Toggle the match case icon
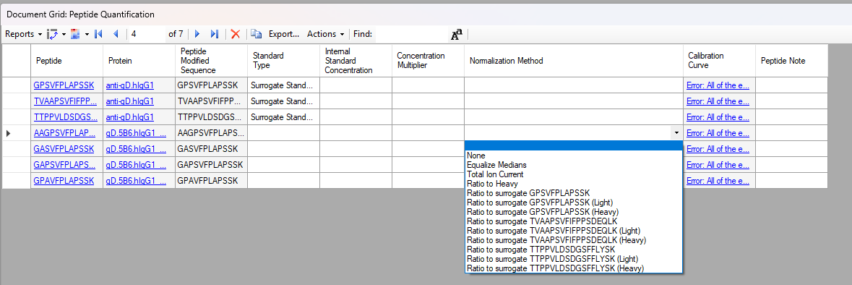The width and height of the screenshot is (852, 285). point(457,35)
